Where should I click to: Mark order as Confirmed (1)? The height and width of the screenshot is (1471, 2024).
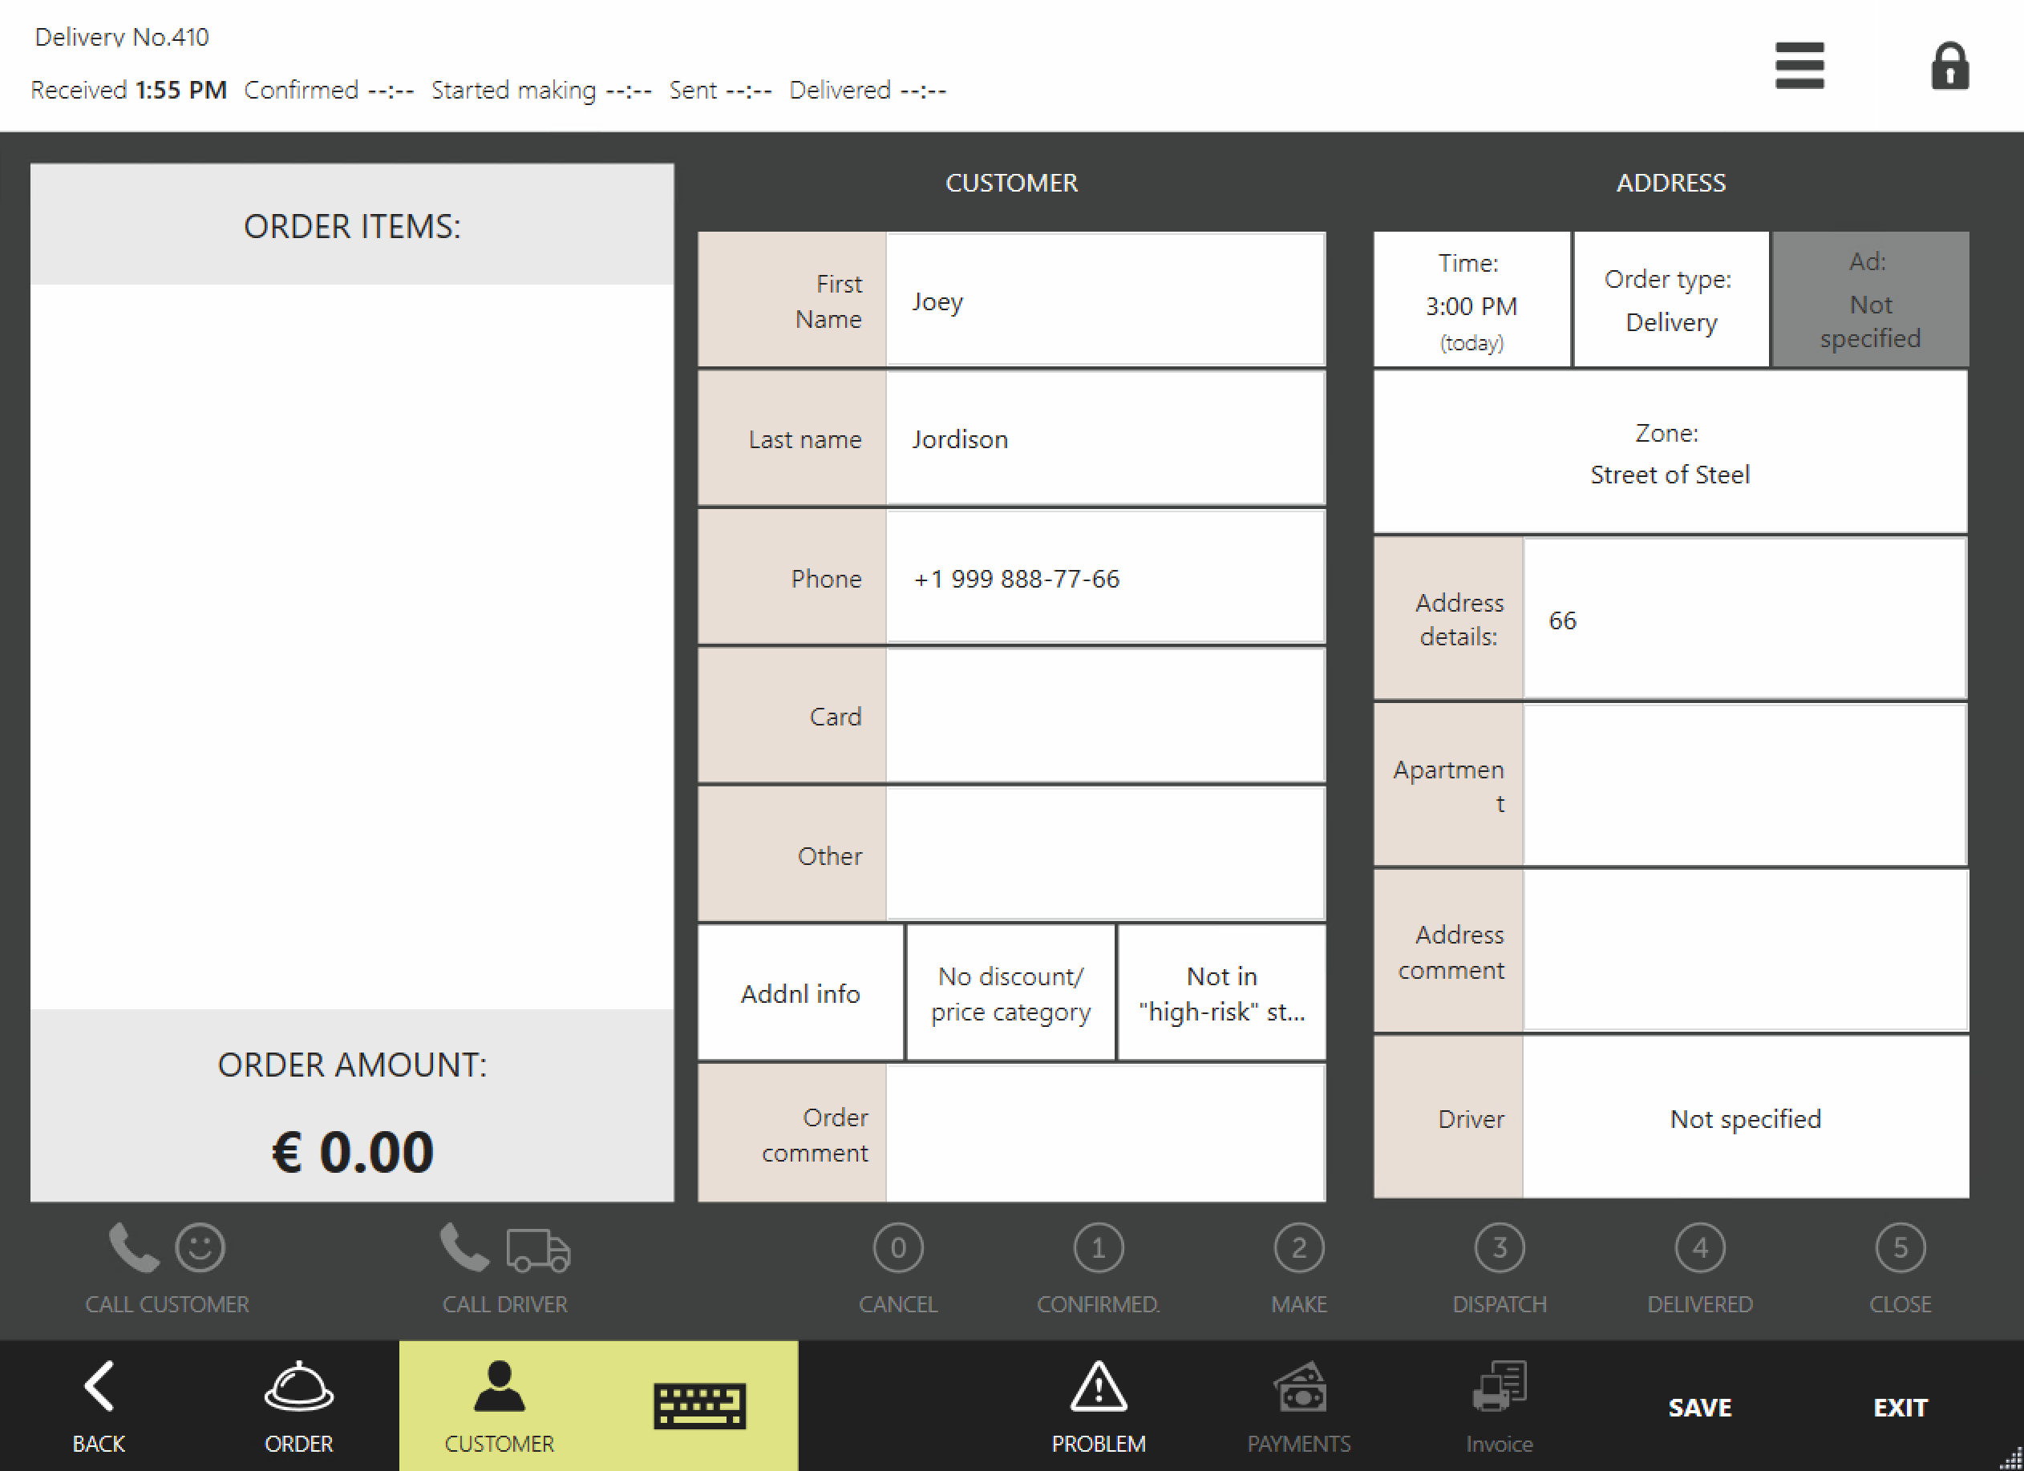coord(1098,1247)
